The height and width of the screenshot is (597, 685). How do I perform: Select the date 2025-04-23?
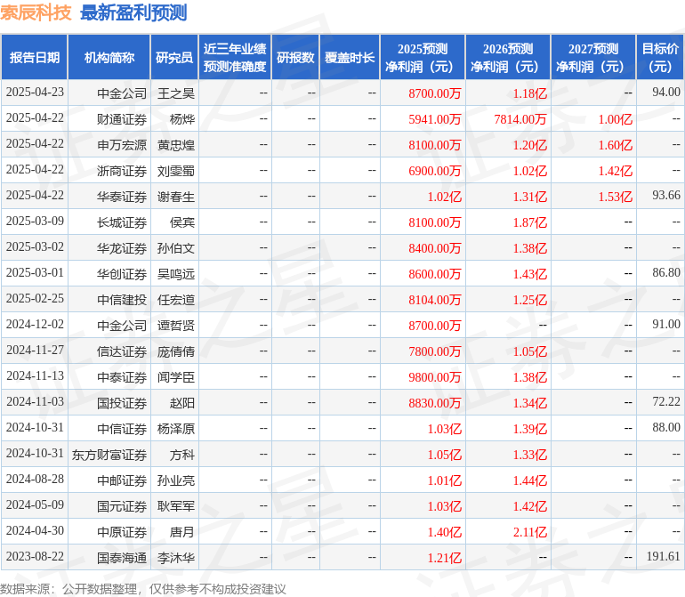35,93
